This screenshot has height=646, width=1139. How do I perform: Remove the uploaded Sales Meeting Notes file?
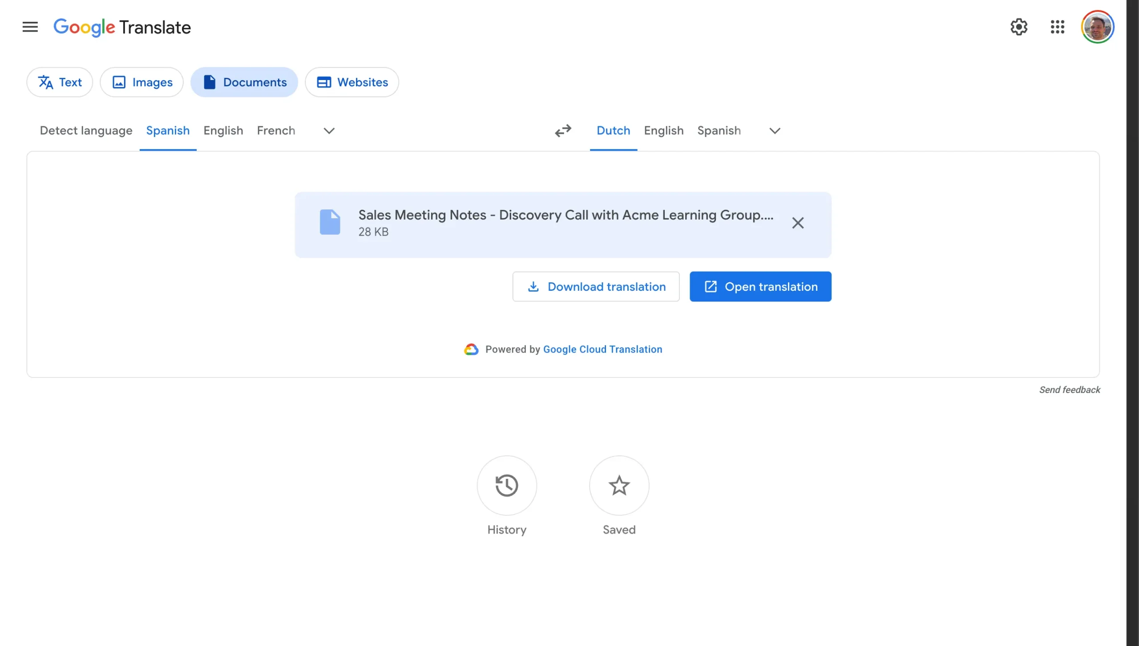(798, 223)
